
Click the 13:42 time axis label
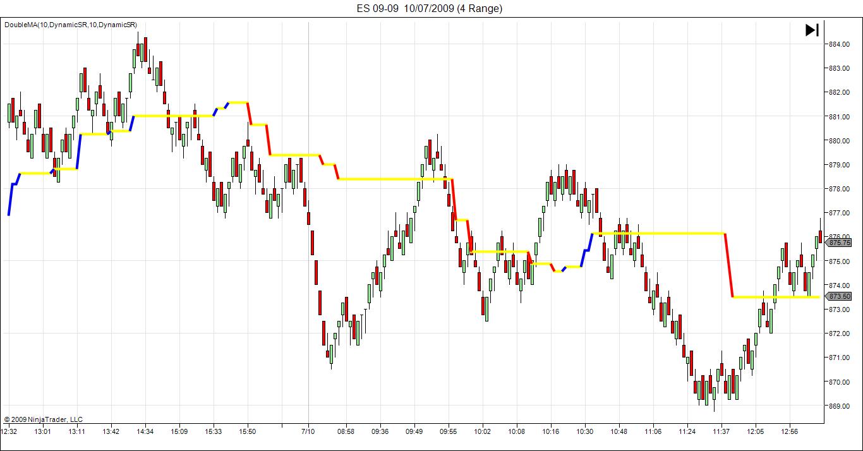click(x=111, y=432)
